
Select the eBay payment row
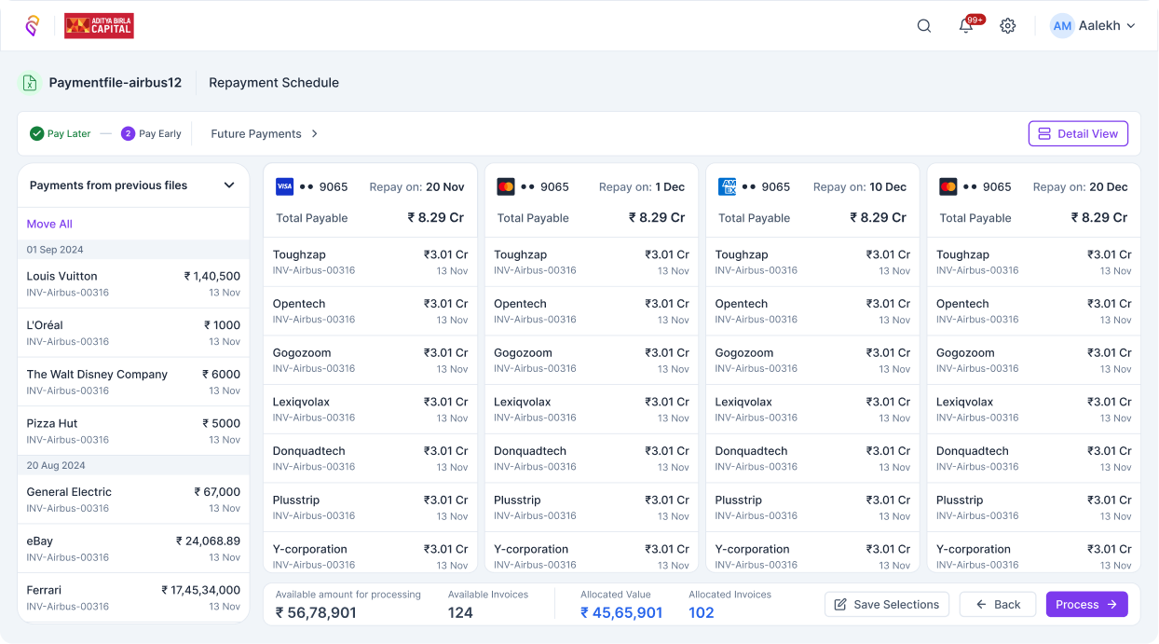pos(133,549)
